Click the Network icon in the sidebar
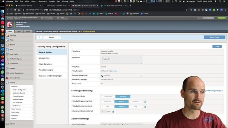228x128 pixels. coord(7,124)
